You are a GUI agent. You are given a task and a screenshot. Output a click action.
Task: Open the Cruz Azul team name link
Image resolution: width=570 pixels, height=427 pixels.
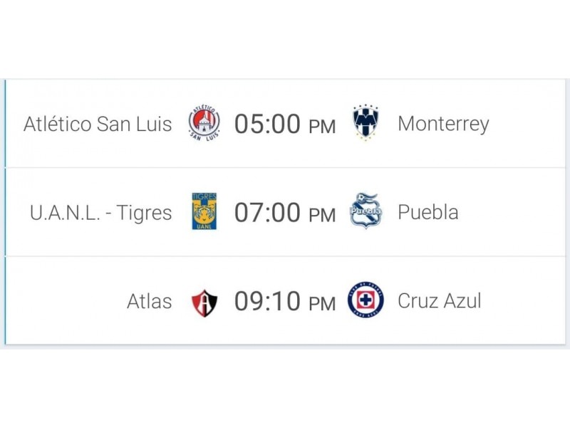(x=440, y=300)
